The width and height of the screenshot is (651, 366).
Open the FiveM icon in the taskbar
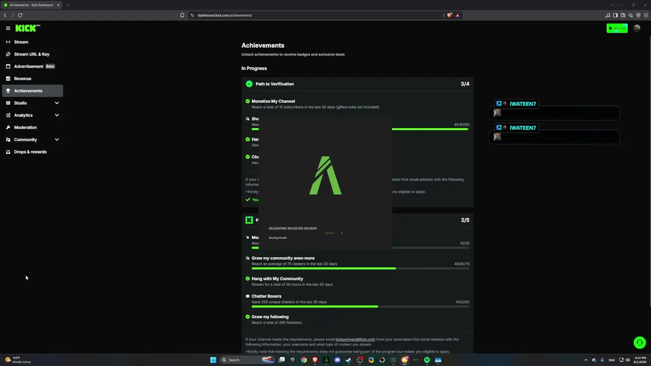pos(326,360)
